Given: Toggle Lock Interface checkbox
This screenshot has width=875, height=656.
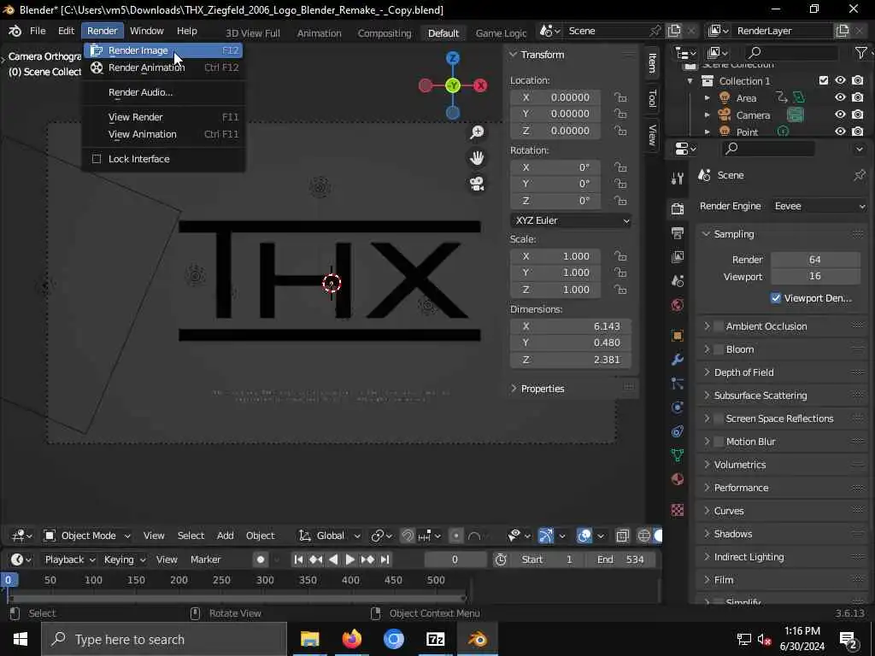Looking at the screenshot, I should pyautogui.click(x=97, y=159).
